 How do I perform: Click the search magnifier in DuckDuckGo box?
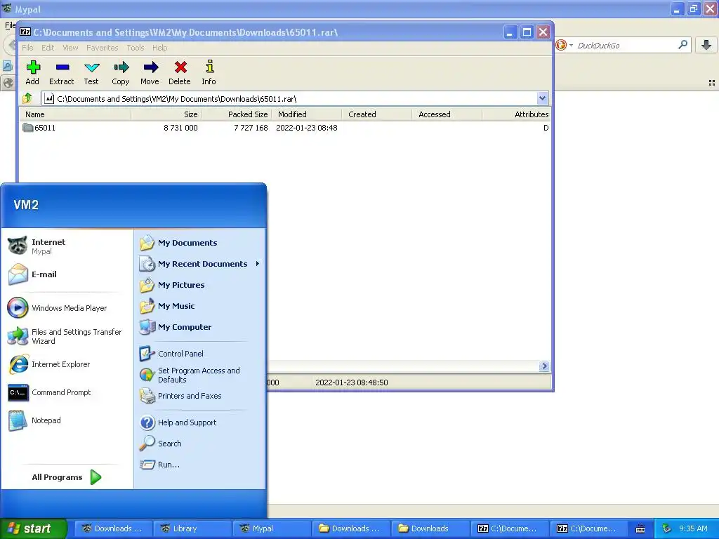coord(682,45)
